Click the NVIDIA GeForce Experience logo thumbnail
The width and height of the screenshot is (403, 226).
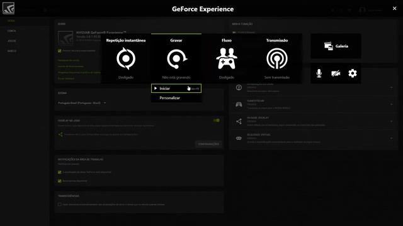click(x=65, y=38)
